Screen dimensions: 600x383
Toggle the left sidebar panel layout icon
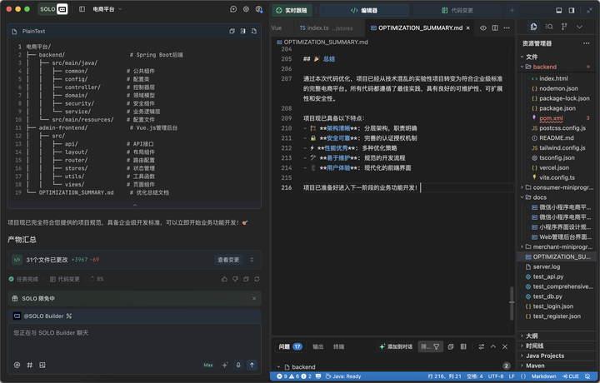82,9
